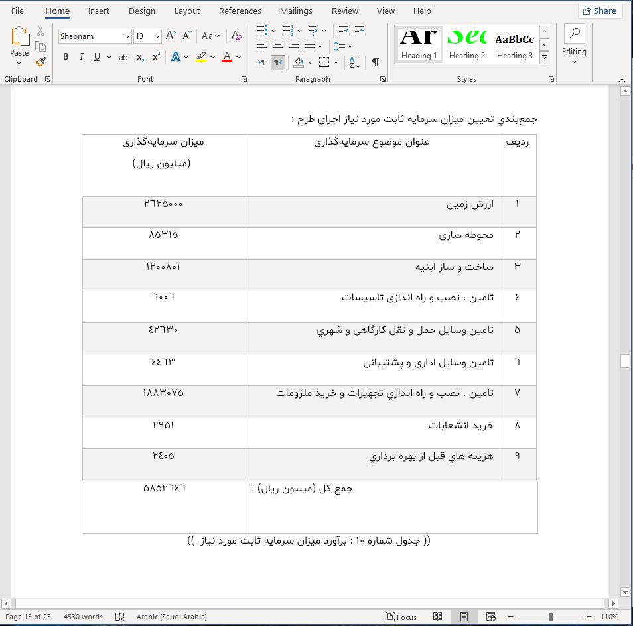This screenshot has height=626, width=633.
Task: Increase the paragraph indent
Action: click(x=359, y=30)
